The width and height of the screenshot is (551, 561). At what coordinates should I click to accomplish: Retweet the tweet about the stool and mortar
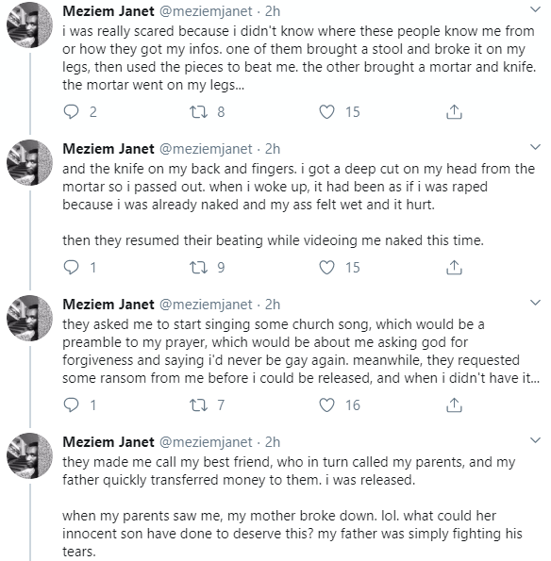[198, 111]
